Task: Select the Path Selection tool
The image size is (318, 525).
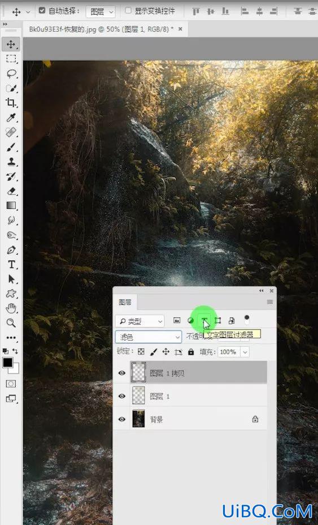Action: [x=11, y=279]
